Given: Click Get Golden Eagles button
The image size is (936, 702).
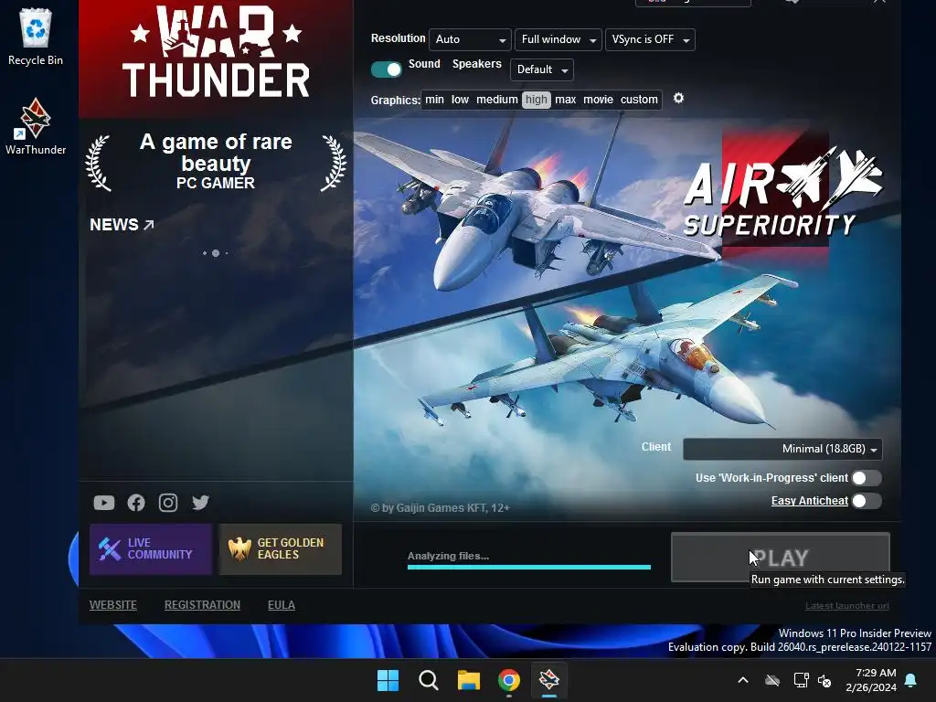Looking at the screenshot, I should (x=281, y=549).
